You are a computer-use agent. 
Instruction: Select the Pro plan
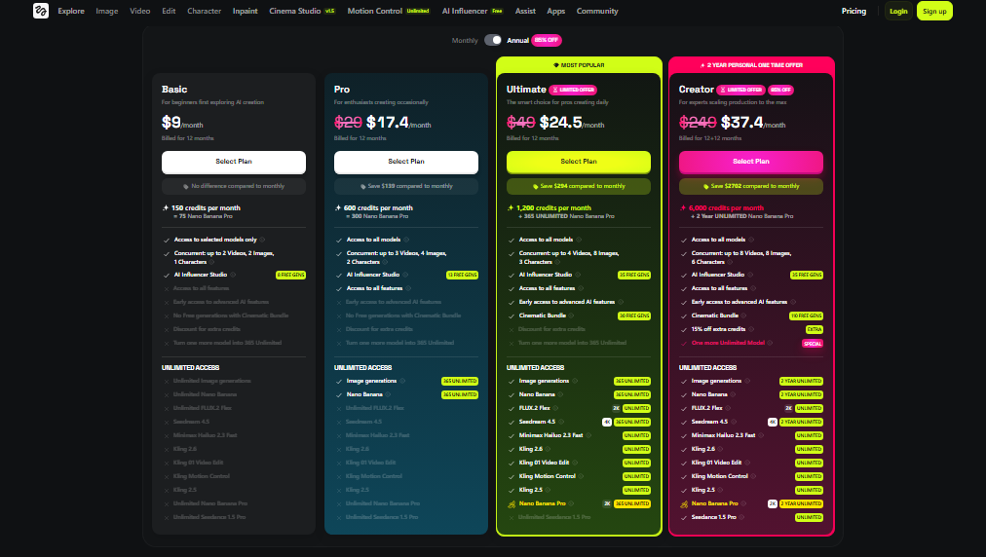tap(406, 162)
